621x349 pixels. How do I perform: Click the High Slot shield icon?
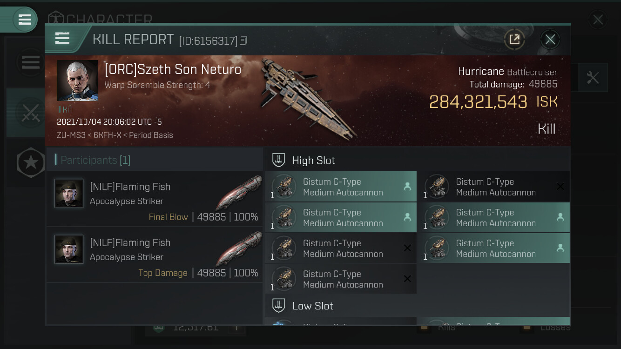278,161
